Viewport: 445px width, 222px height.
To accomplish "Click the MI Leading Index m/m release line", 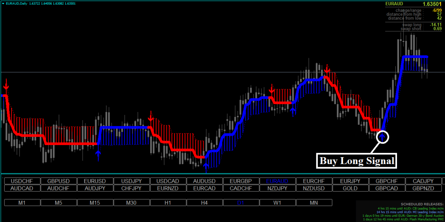I will click(410, 212).
